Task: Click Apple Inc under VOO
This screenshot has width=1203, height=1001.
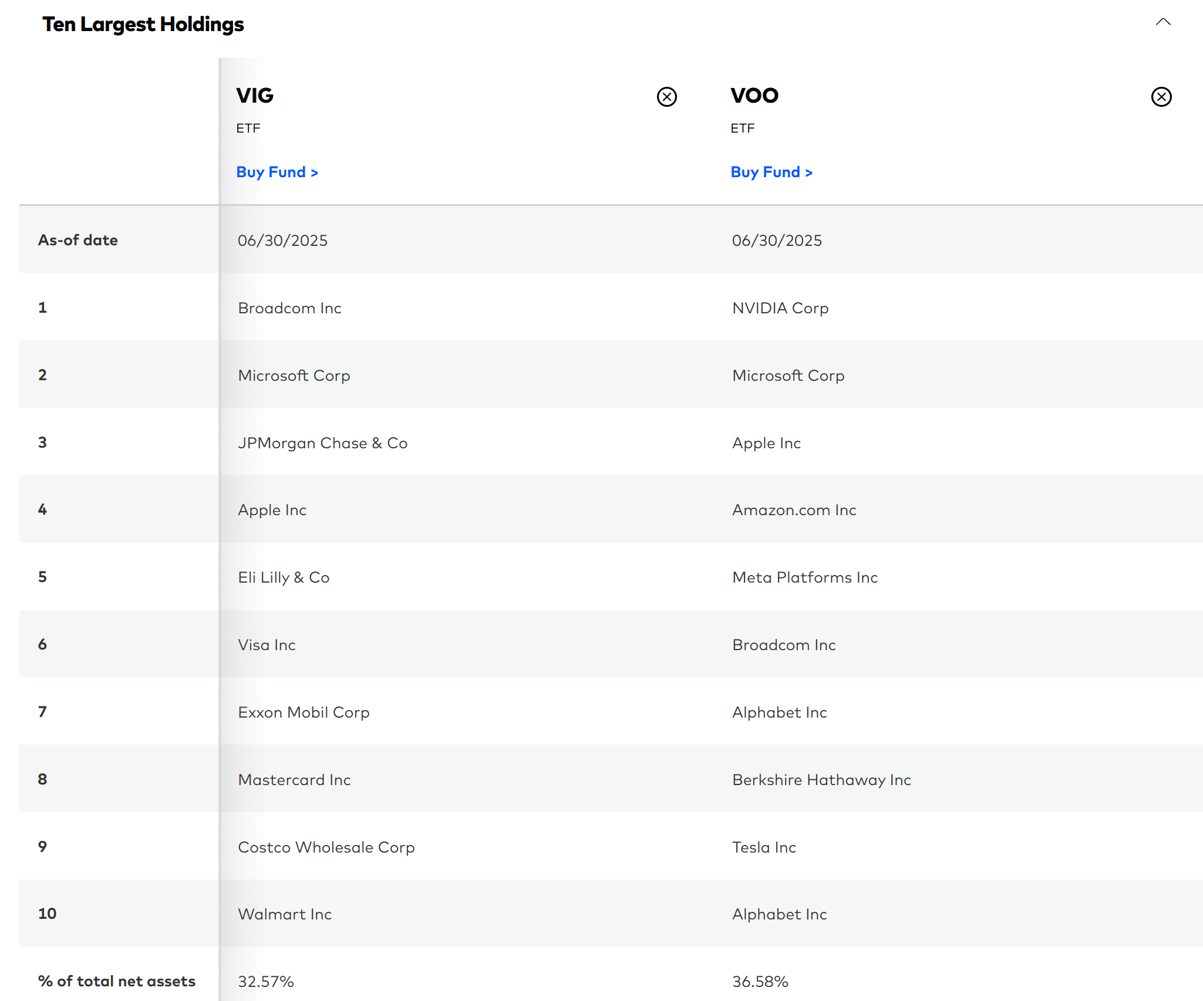Action: pos(766,442)
